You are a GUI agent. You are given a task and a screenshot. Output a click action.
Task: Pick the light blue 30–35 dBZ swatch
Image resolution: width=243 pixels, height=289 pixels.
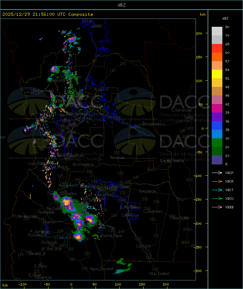click(x=217, y=134)
